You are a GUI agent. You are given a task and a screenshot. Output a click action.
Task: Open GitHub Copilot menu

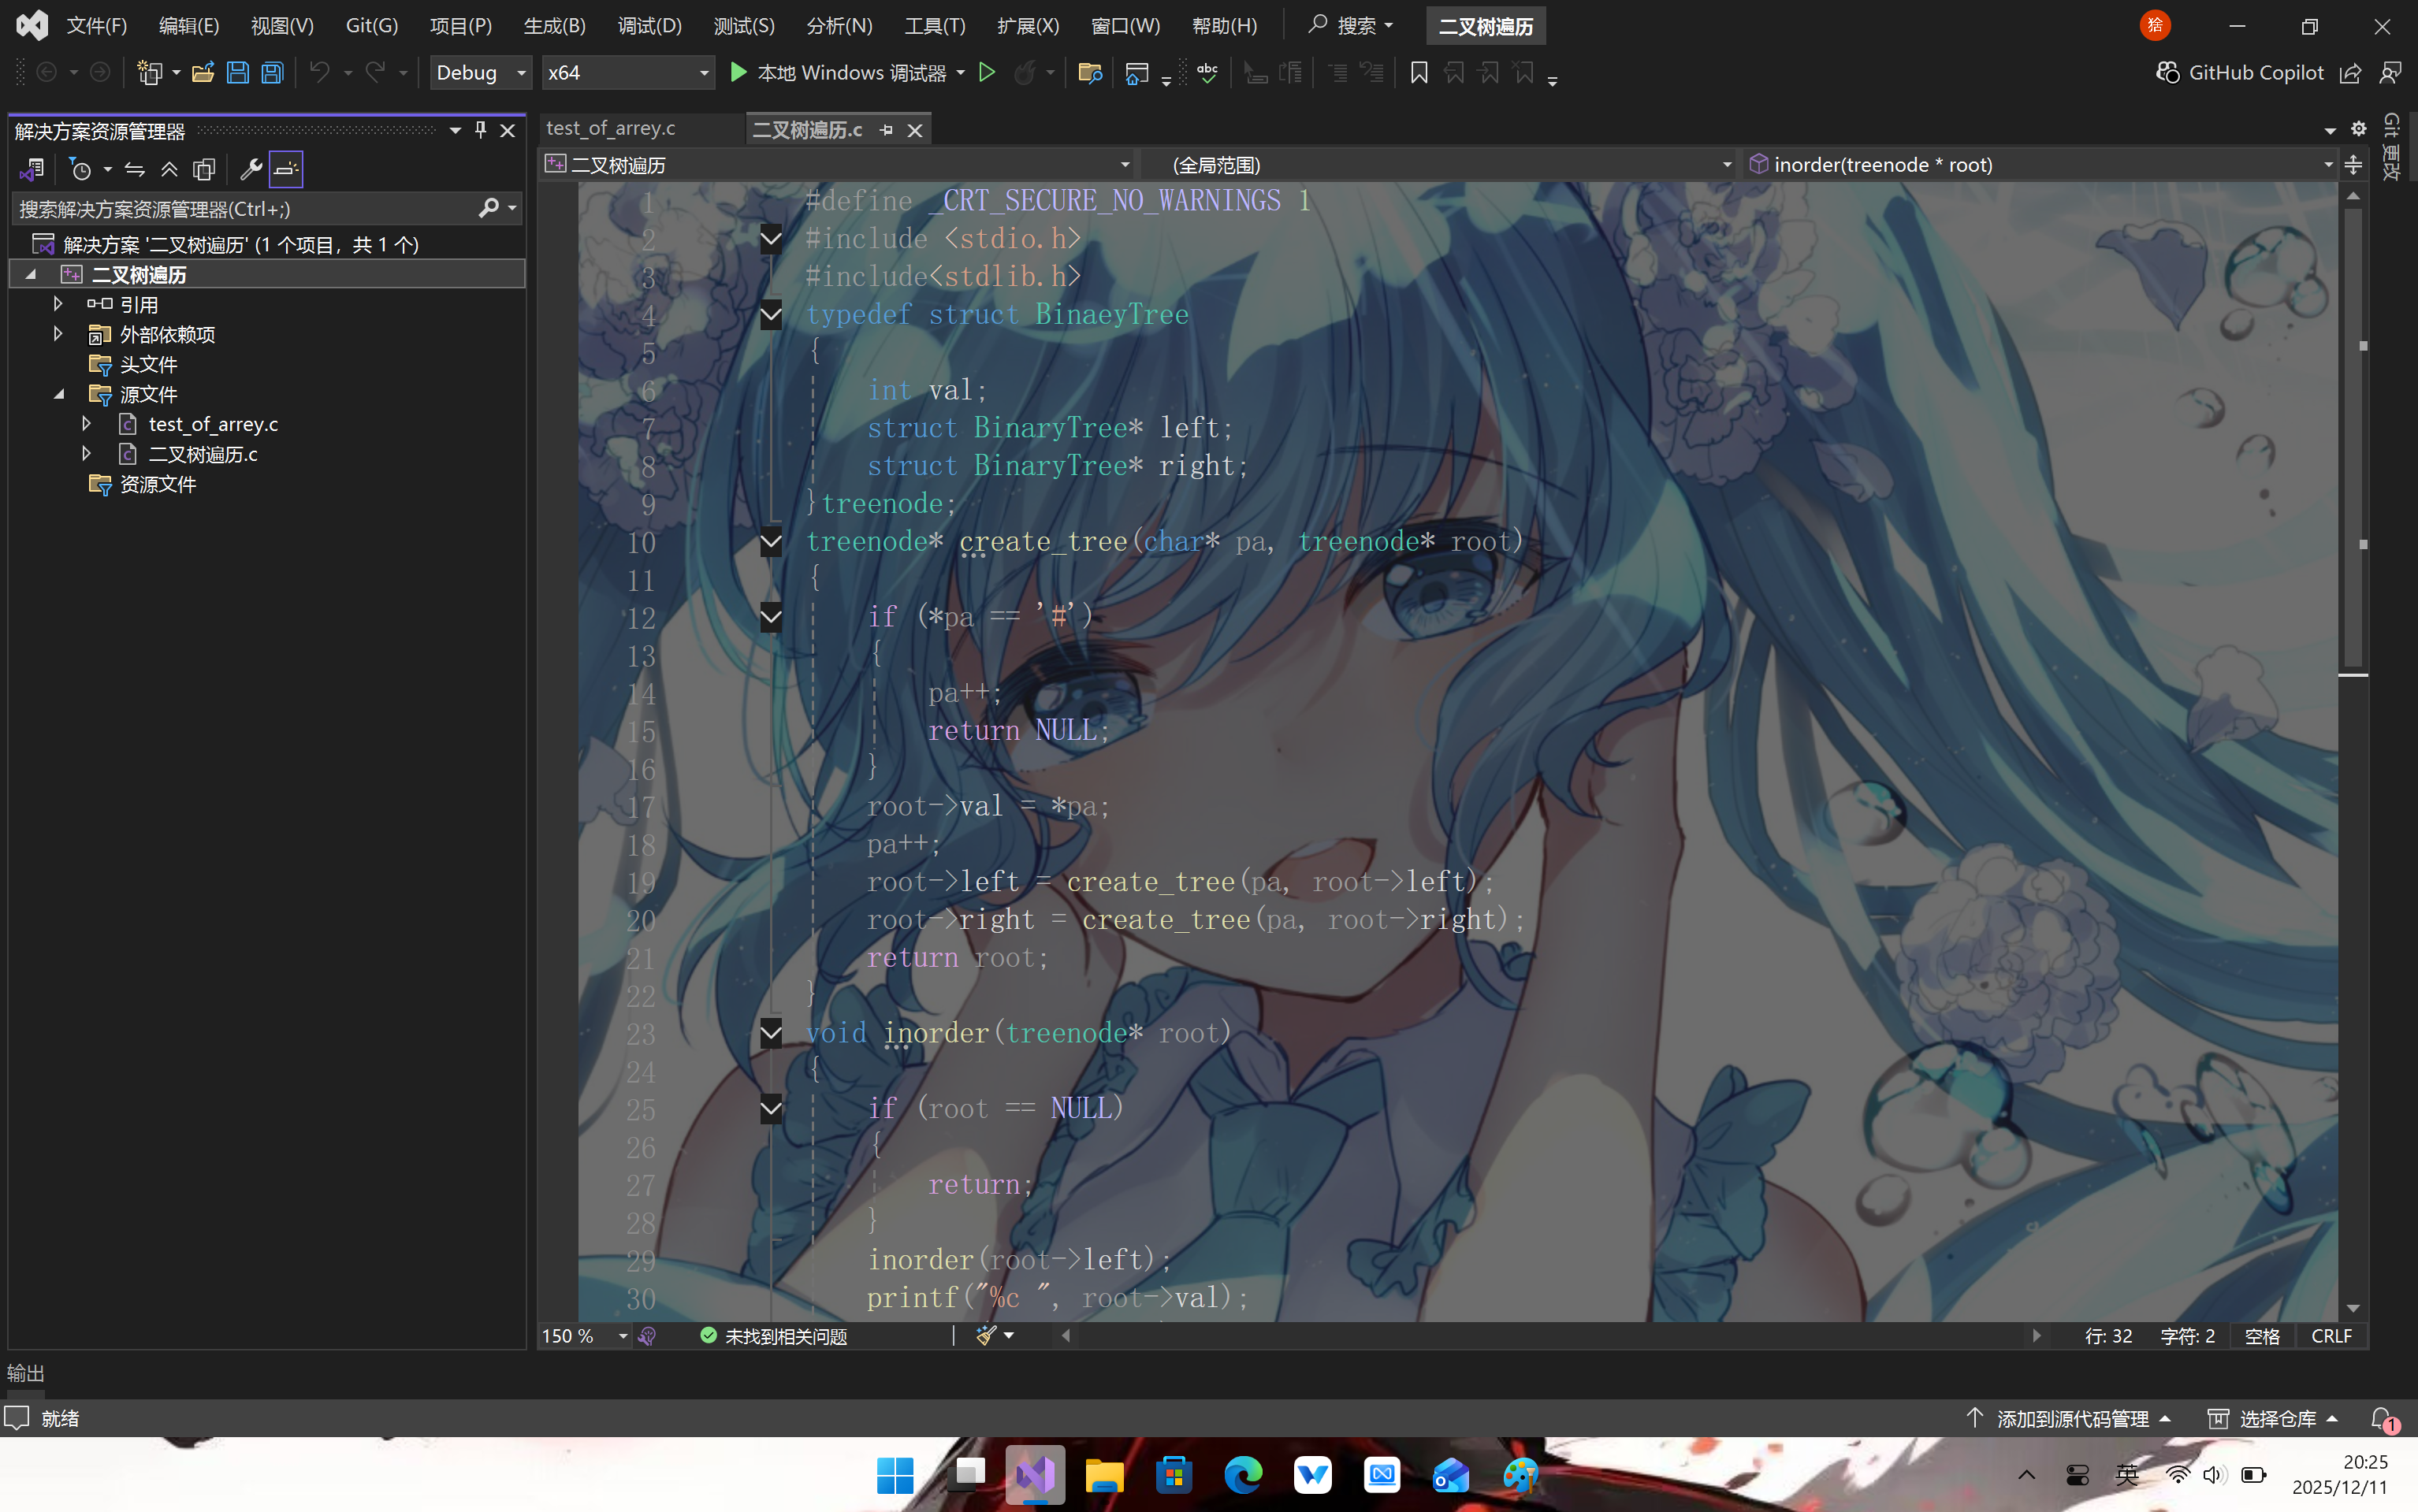[2240, 73]
